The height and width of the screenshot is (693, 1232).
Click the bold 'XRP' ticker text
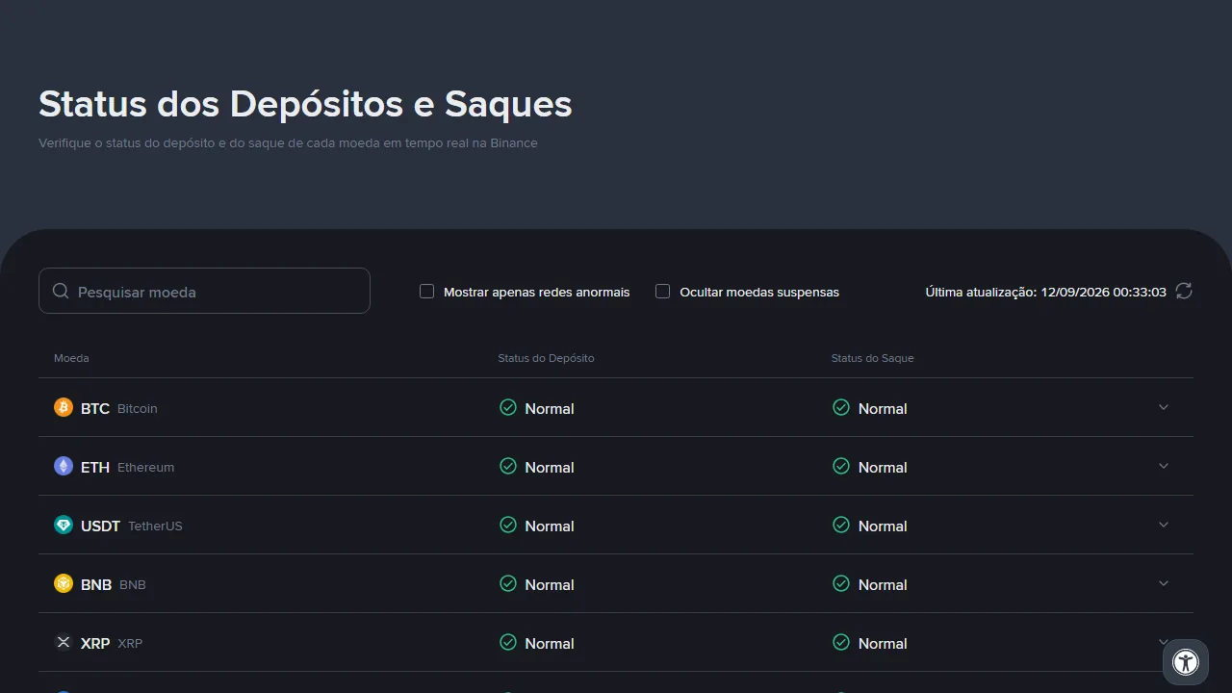[95, 643]
